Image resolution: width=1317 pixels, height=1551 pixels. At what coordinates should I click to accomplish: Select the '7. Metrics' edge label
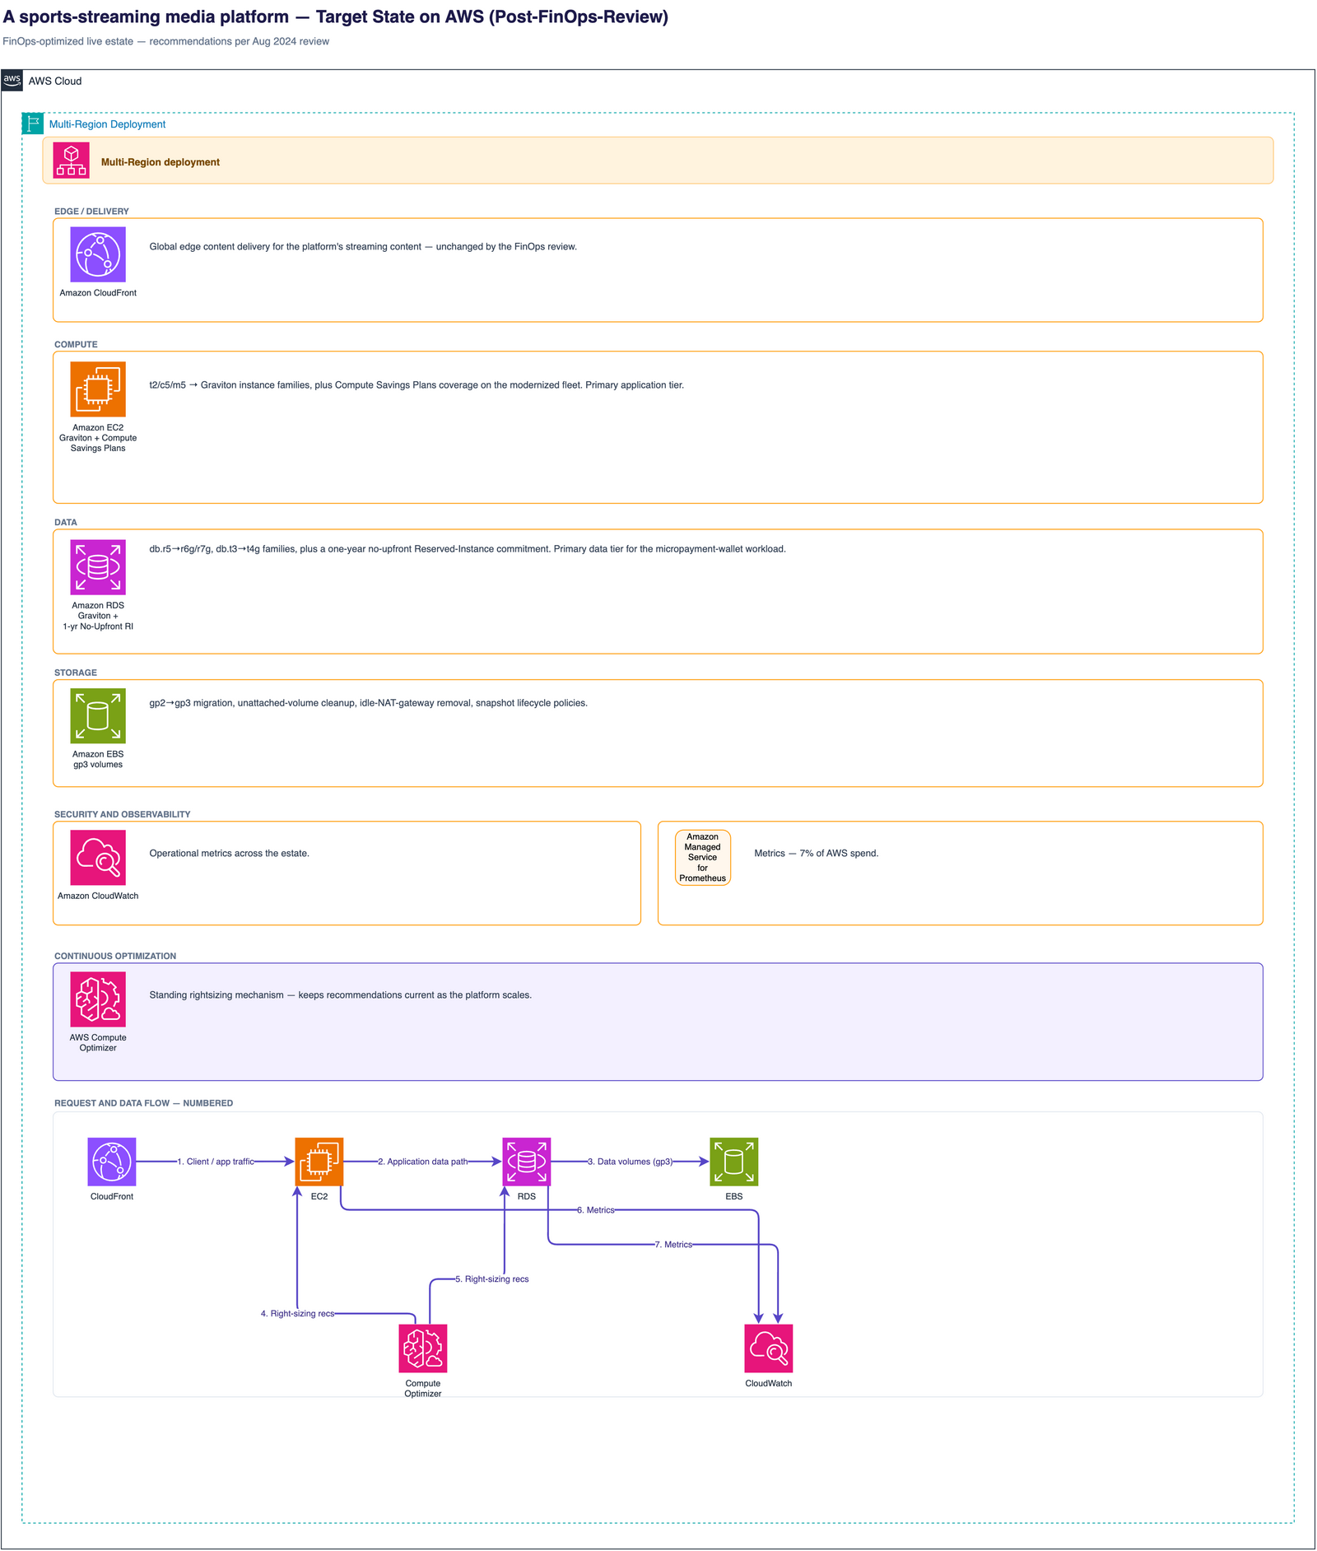(673, 1245)
